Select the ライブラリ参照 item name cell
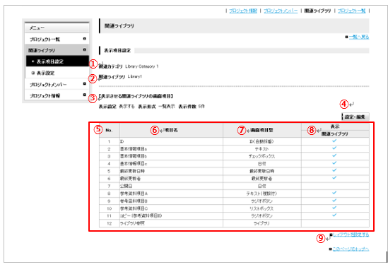Screen dimensions: 388x267 click(x=171, y=223)
